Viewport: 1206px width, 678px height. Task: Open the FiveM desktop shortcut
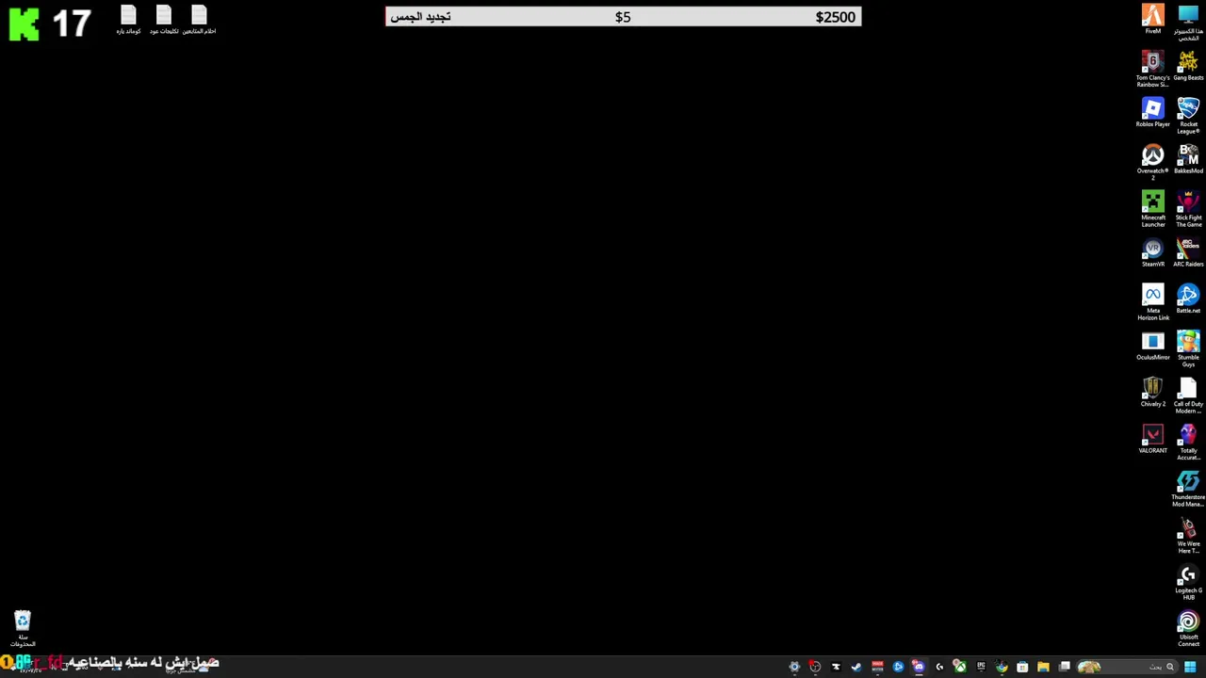coord(1152,19)
